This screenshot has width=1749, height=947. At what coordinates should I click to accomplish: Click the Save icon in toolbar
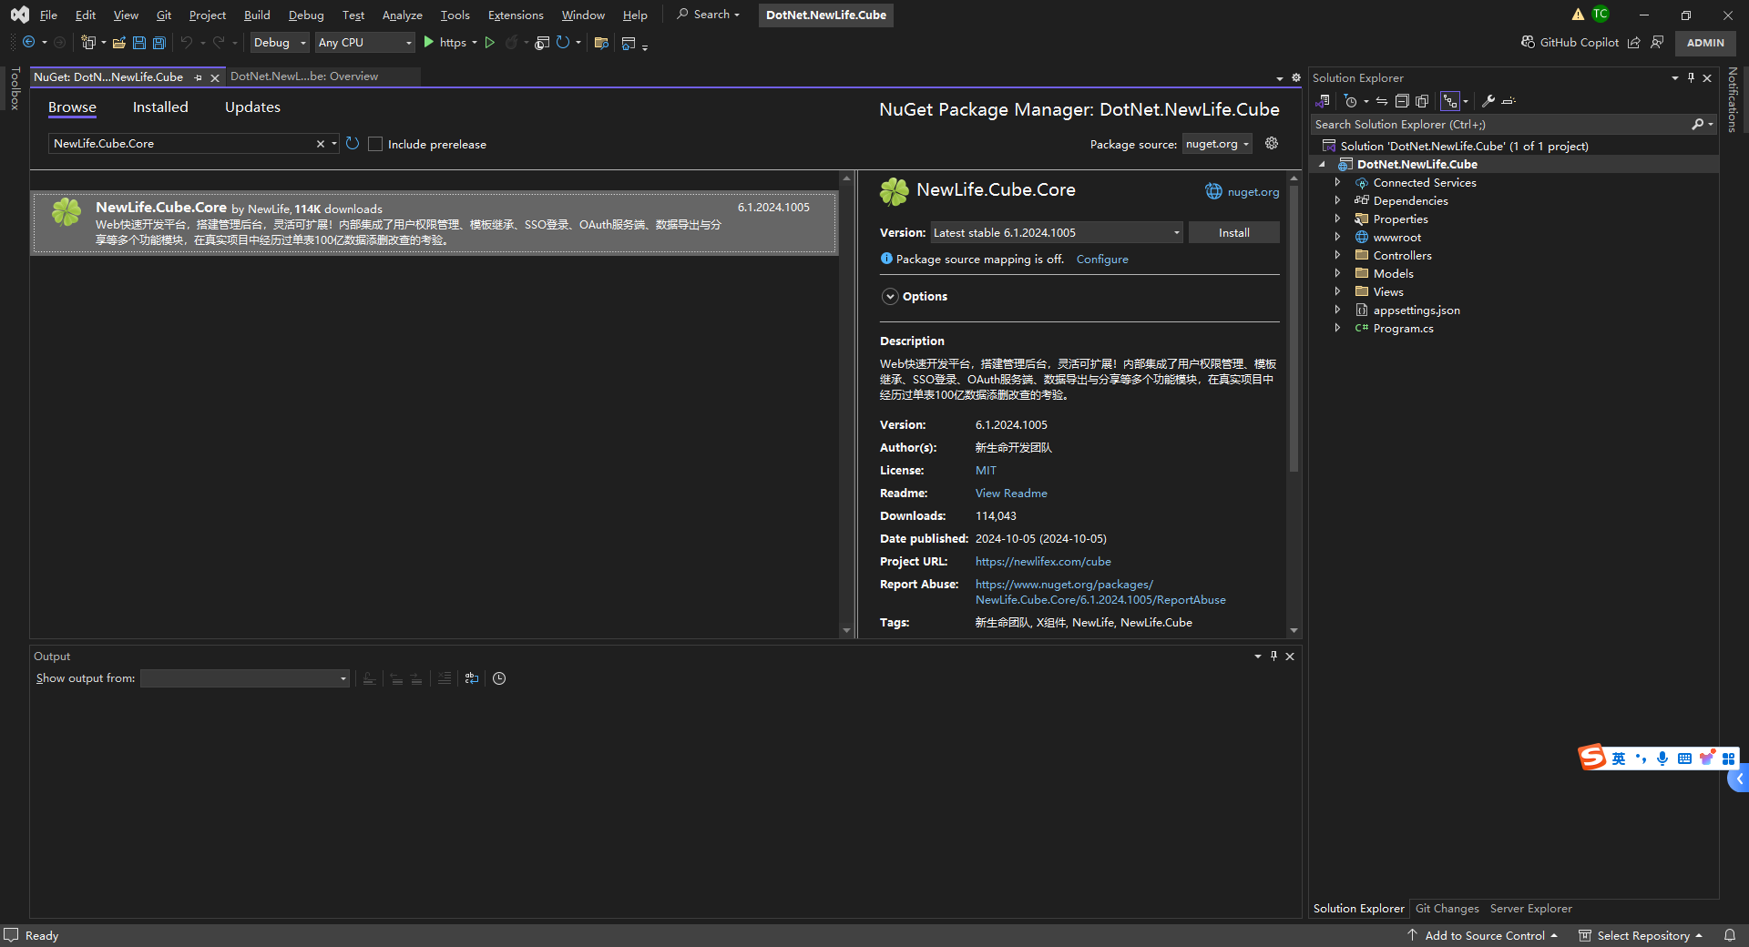(x=139, y=43)
